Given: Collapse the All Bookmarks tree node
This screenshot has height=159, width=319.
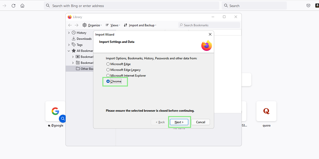Looking at the screenshot, I should [69, 51].
